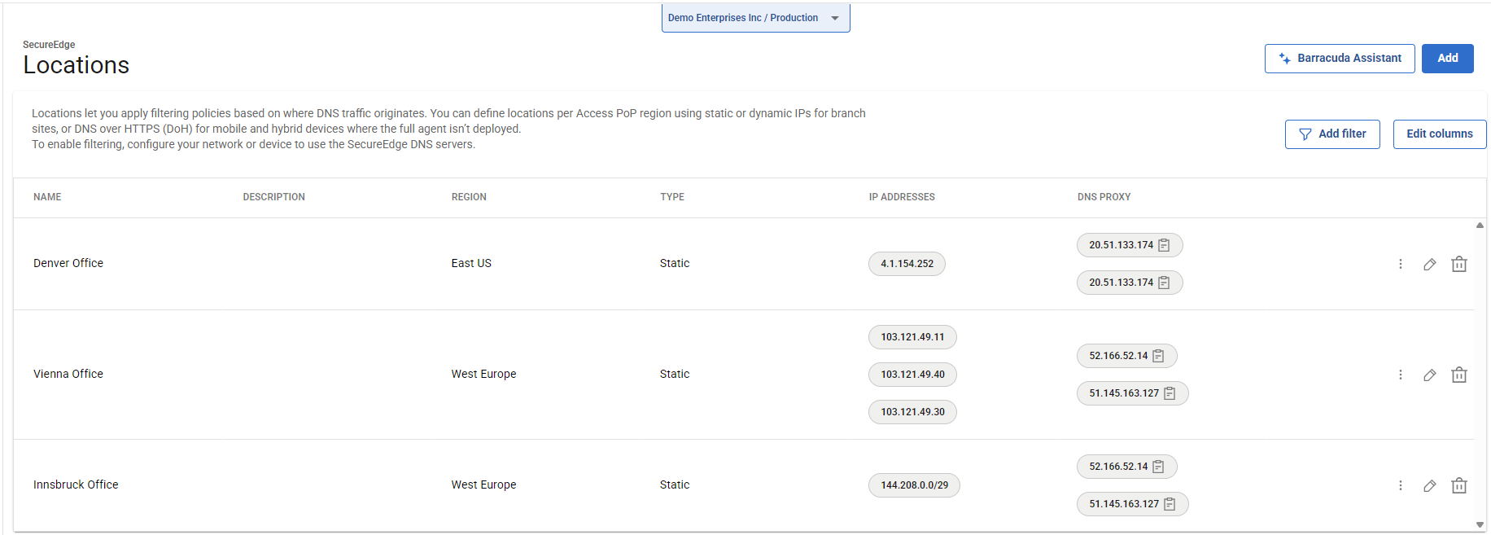Image resolution: width=1491 pixels, height=535 pixels.
Task: Launch the Barracuda Assistant
Action: click(x=1339, y=59)
